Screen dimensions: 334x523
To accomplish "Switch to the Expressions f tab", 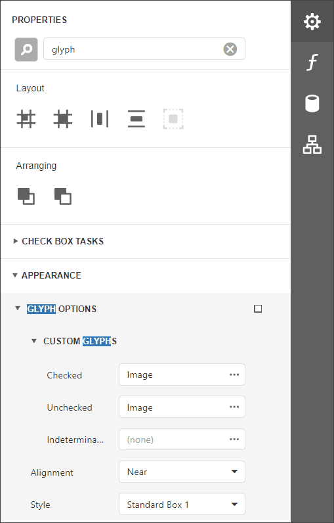I will (x=312, y=62).
